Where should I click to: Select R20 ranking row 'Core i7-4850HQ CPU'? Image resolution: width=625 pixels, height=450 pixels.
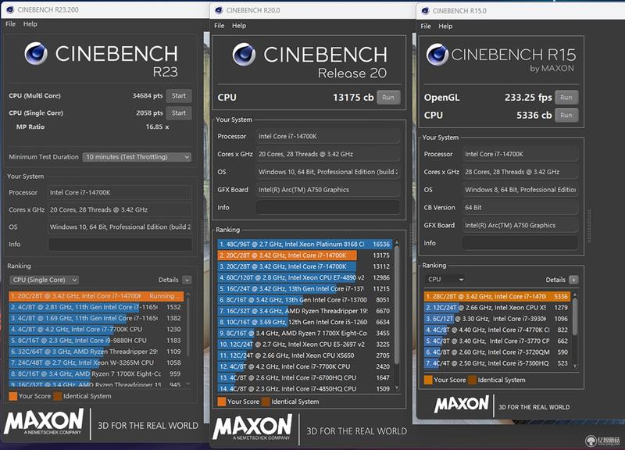305,388
